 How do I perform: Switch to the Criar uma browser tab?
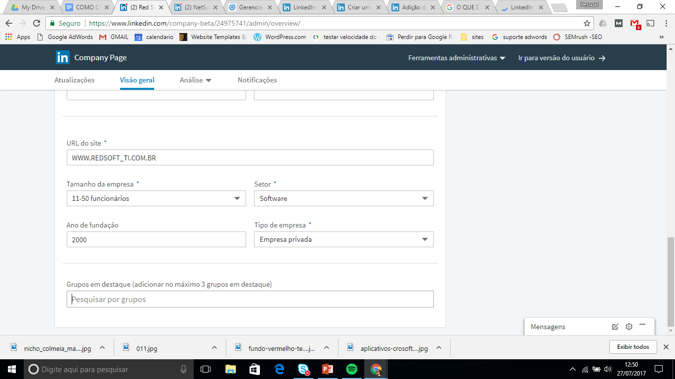(358, 7)
